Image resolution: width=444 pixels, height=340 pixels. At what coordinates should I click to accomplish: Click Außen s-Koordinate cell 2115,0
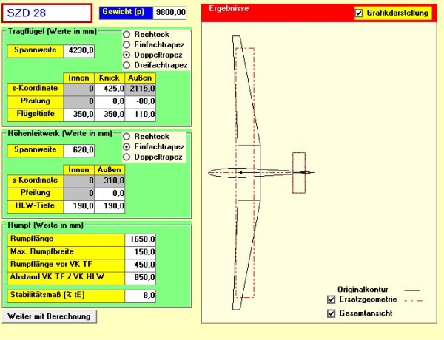(x=140, y=89)
